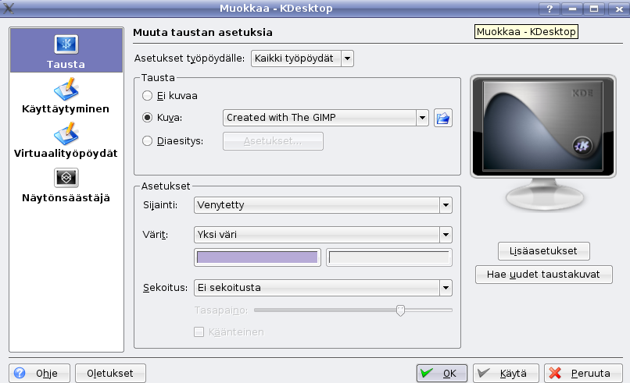Select the Kuva radio button
The image size is (630, 383).
point(148,118)
